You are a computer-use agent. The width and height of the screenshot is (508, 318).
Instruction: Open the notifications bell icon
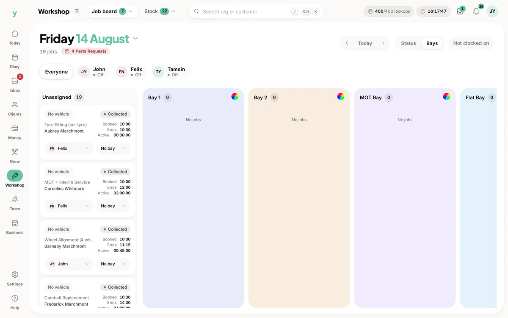pos(476,11)
